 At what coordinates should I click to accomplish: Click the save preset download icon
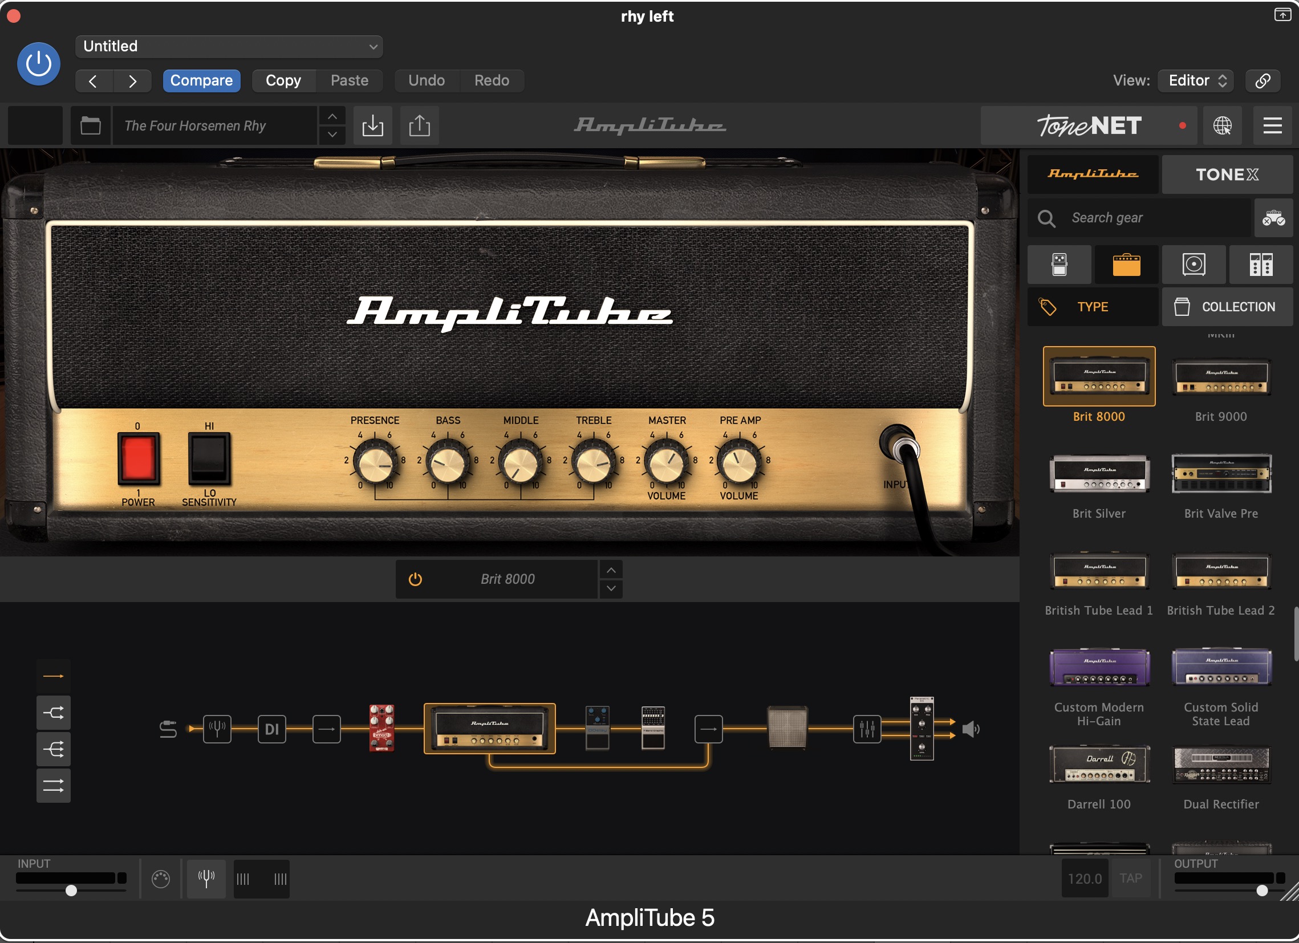click(373, 125)
